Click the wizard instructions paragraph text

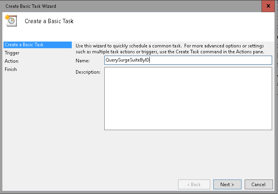(x=170, y=49)
